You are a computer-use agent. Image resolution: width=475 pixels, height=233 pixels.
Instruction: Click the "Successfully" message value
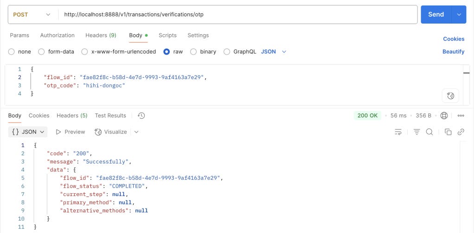click(106, 161)
